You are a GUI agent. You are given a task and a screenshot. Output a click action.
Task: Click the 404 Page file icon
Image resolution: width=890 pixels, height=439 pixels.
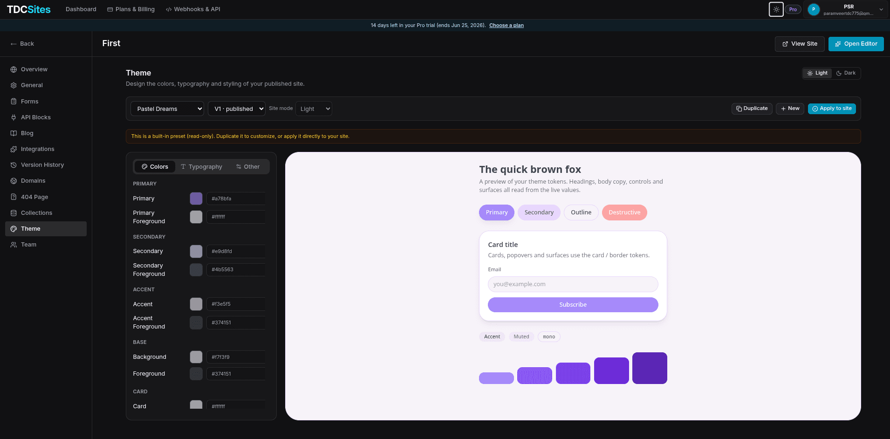[14, 197]
